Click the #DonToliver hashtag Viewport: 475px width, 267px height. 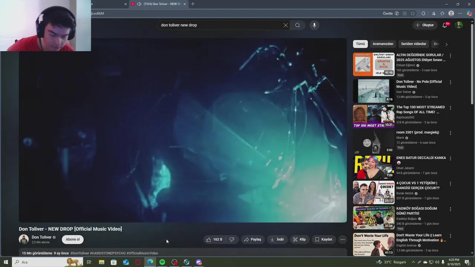[80, 253]
